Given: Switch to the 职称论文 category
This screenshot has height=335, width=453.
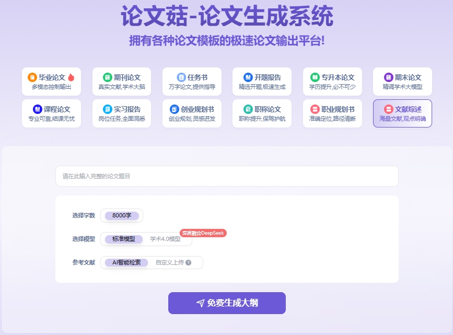Looking at the screenshot, I should click(x=261, y=113).
